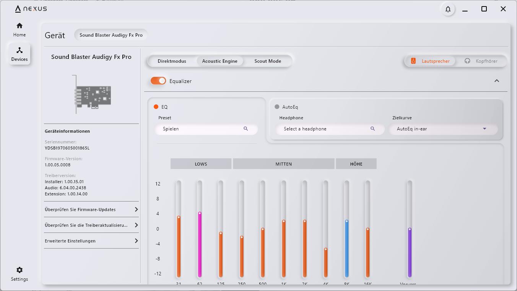The height and width of the screenshot is (291, 517).
Task: Click the sound card image
Action: (x=92, y=94)
